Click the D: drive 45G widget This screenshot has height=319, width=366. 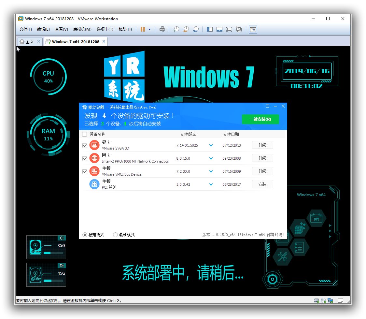(x=46, y=275)
